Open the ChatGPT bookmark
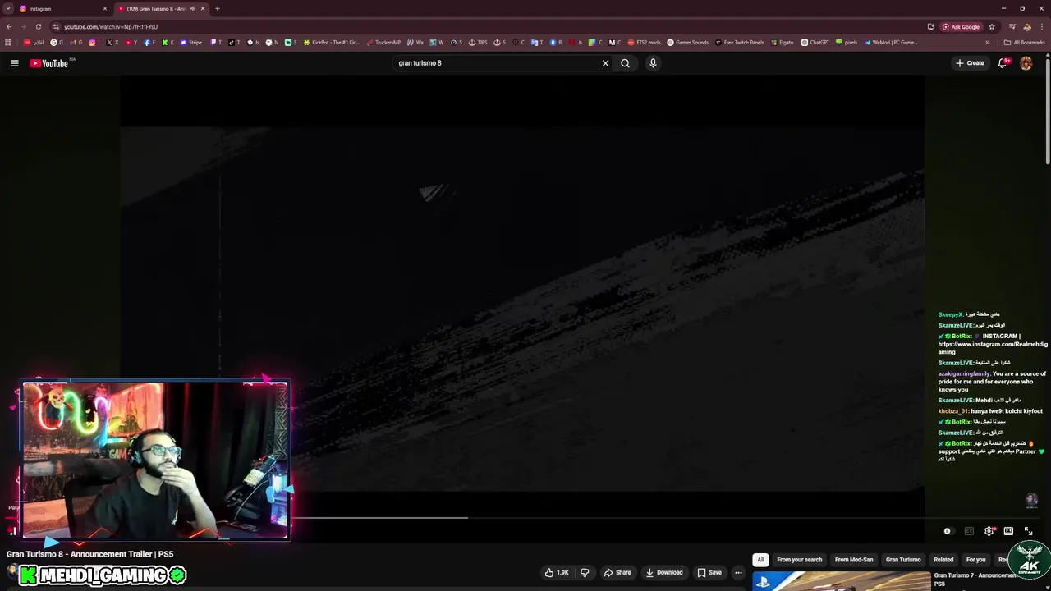The height and width of the screenshot is (591, 1051). click(815, 43)
